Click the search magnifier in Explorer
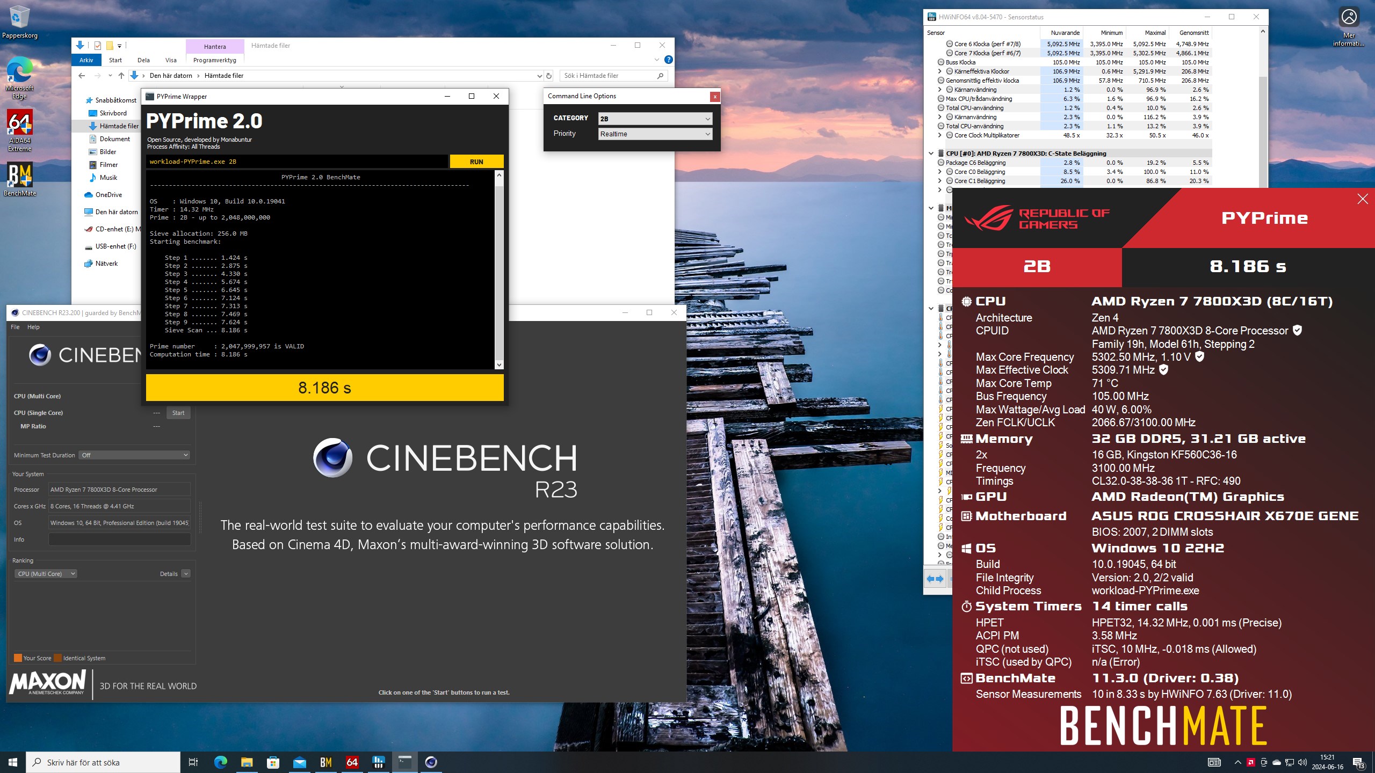The image size is (1375, 773). pyautogui.click(x=660, y=76)
